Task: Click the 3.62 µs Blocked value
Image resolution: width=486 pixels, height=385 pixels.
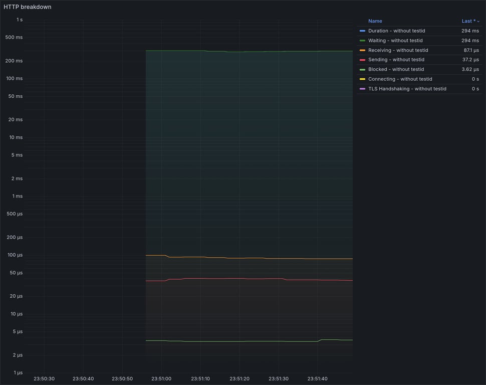Action: tap(470, 69)
